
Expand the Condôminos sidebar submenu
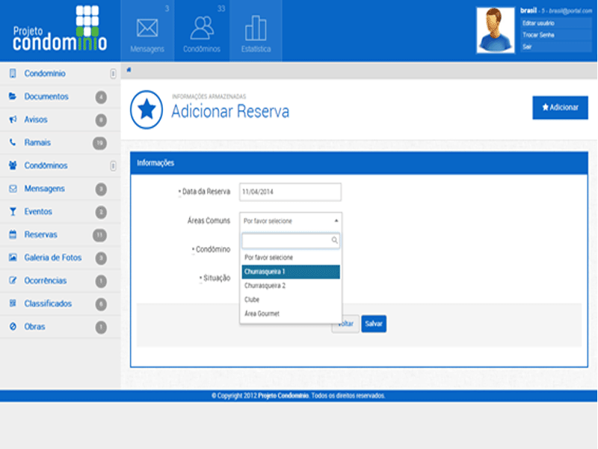pyautogui.click(x=113, y=165)
